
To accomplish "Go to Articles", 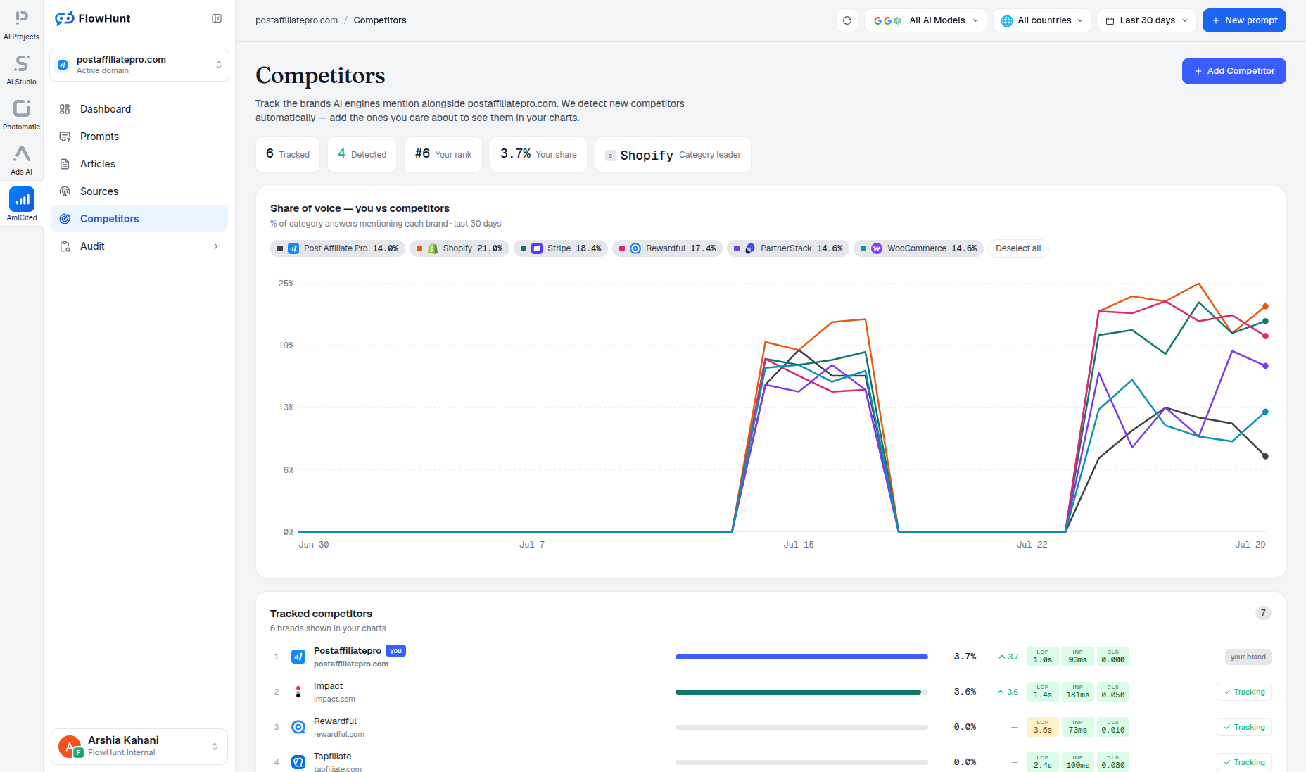I will pos(139,164).
